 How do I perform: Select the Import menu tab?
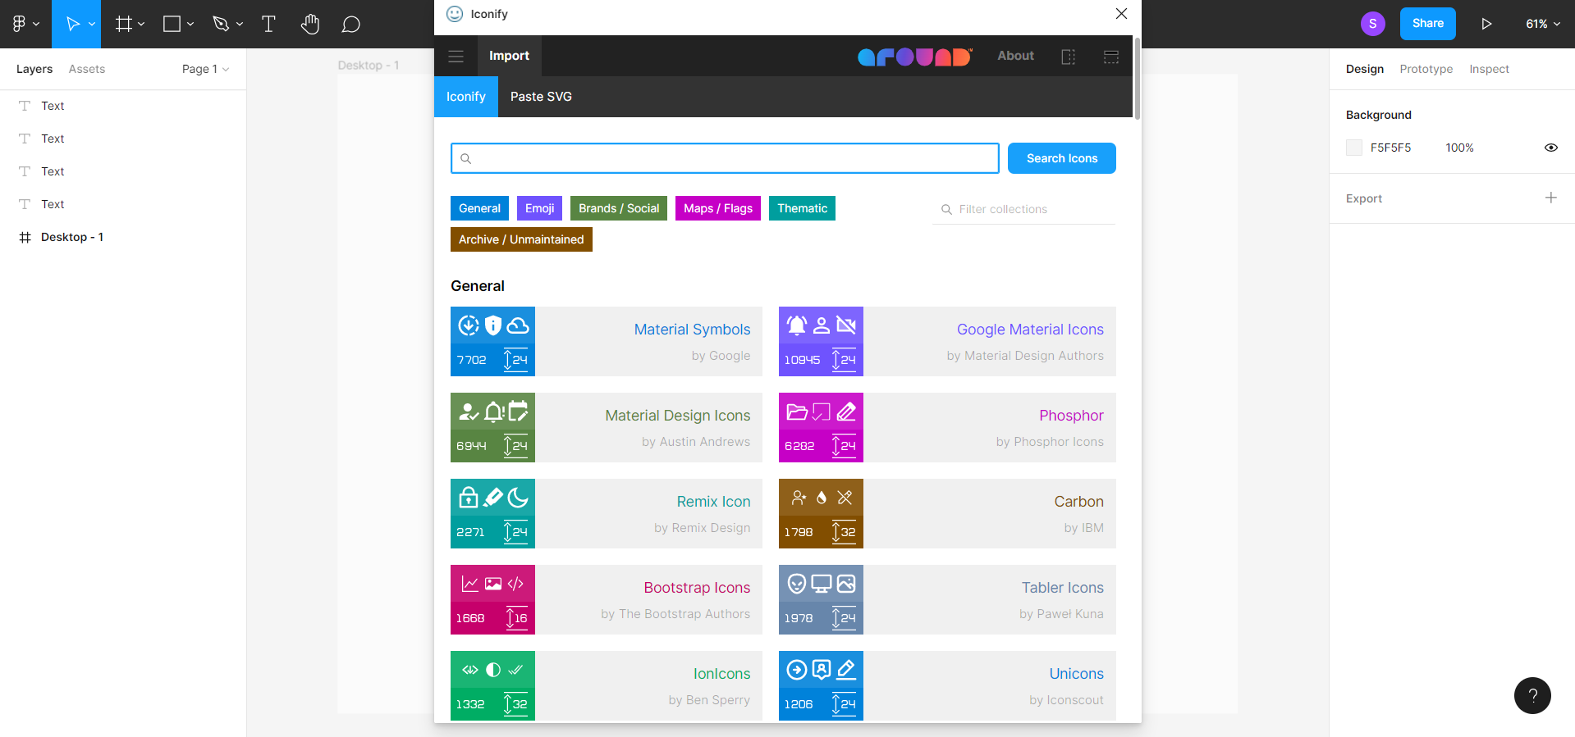(x=509, y=56)
